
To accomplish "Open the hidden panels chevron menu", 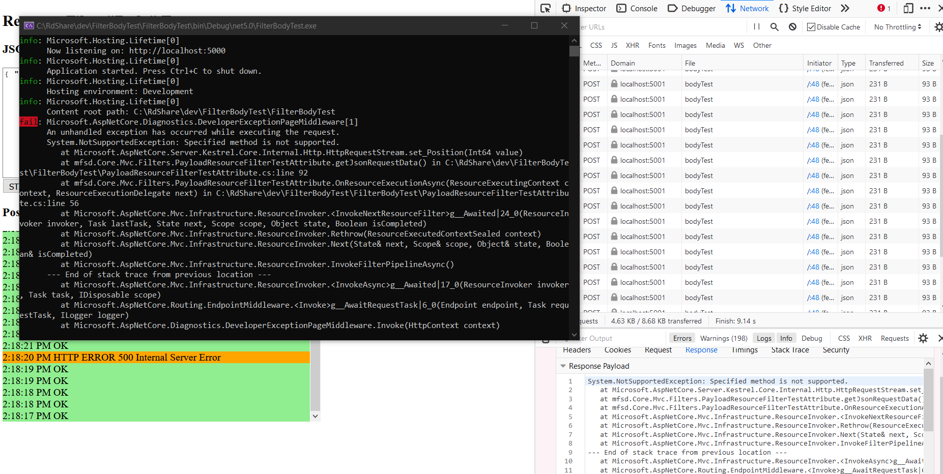I will pyautogui.click(x=844, y=8).
